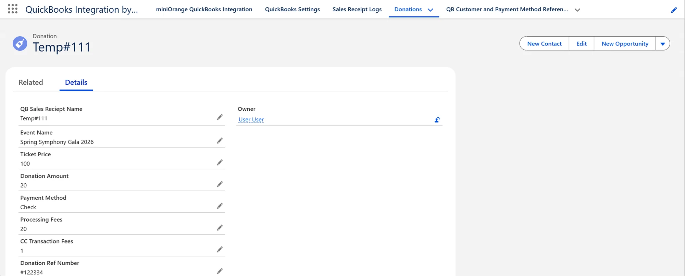Open QuickBooks Settings tab
This screenshot has height=276, width=685.
click(x=292, y=9)
